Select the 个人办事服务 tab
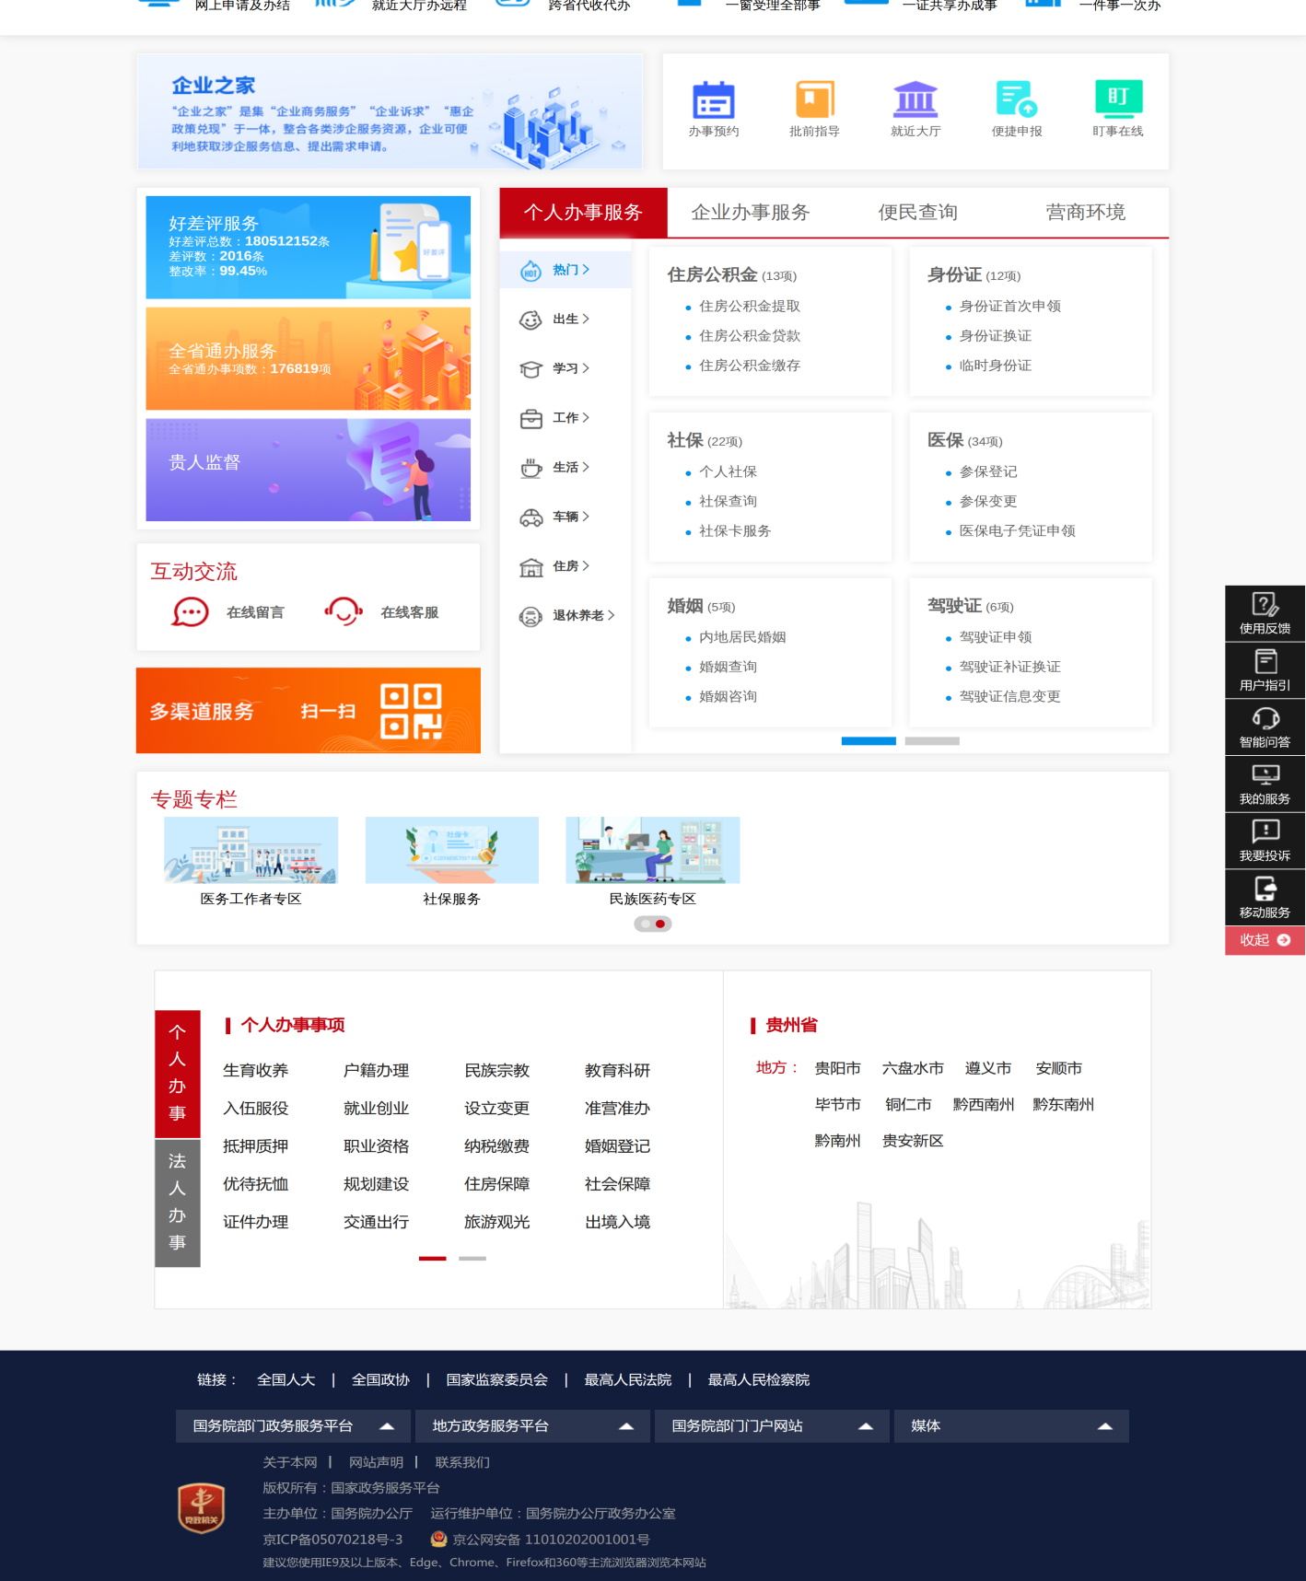Screen dimensions: 1306x1581 click(x=583, y=213)
